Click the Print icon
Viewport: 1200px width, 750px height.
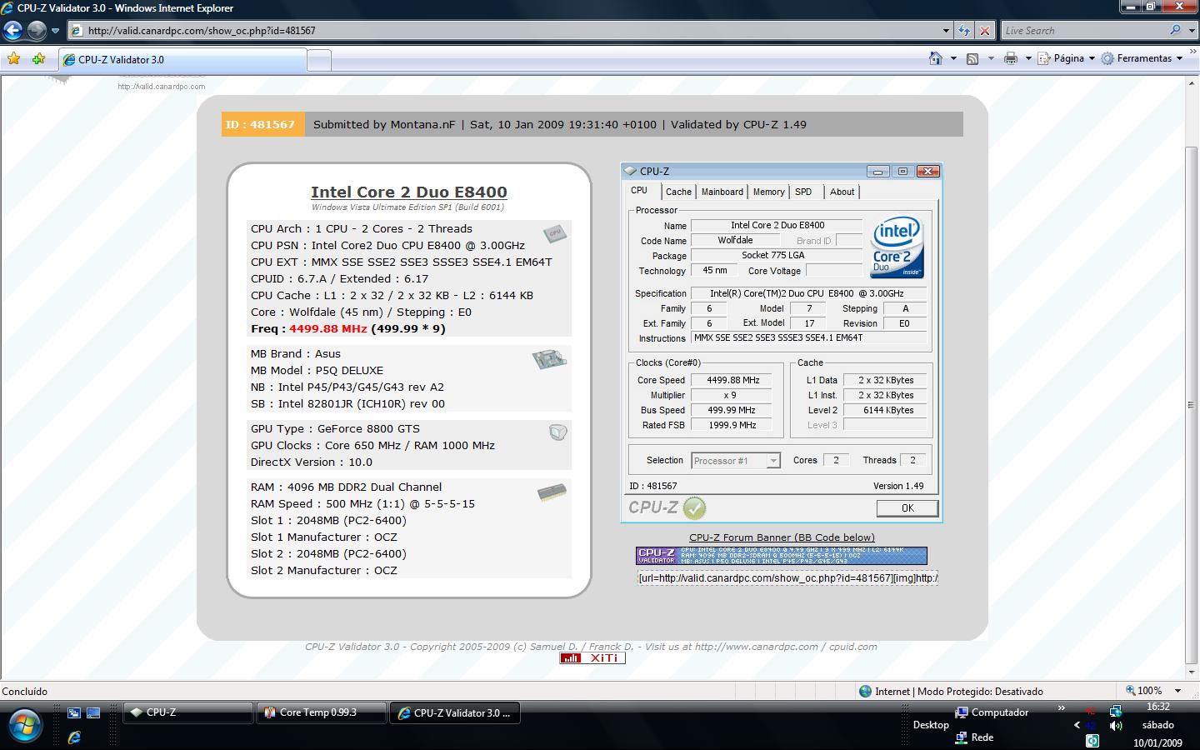pos(1011,58)
